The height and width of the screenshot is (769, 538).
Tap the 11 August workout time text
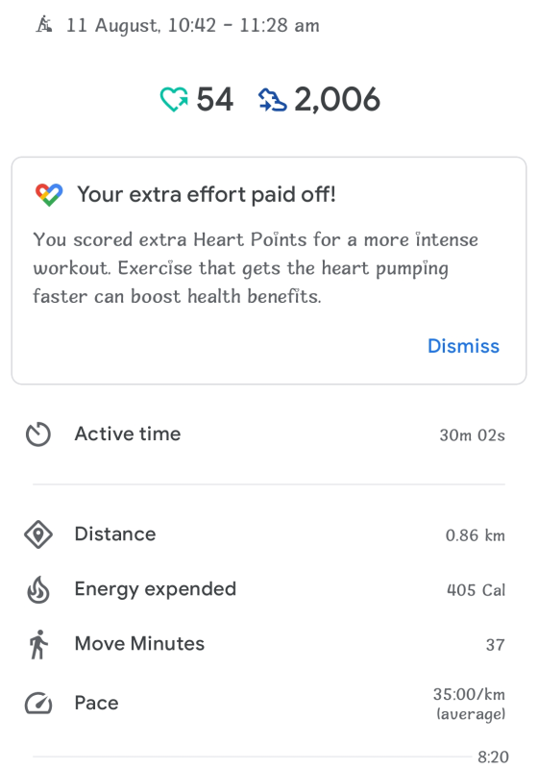192,25
